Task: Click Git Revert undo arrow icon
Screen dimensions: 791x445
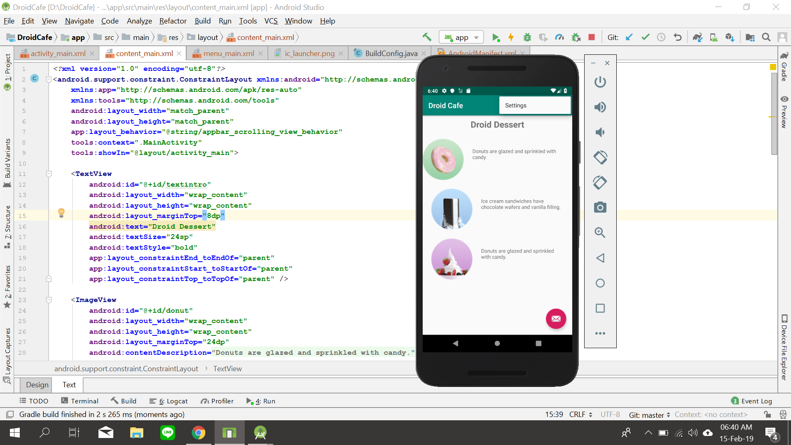Action: [678, 37]
